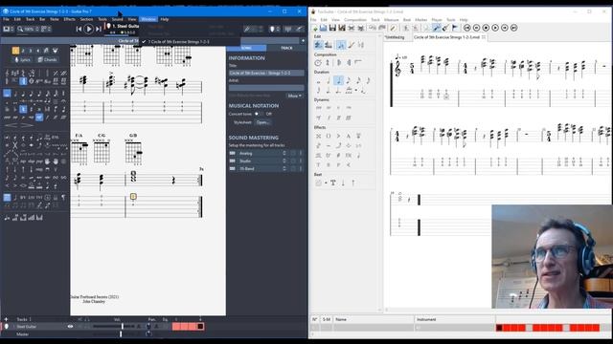Click the clef icon in Guitar Pro palette
The width and height of the screenshot is (613, 344).
7,73
